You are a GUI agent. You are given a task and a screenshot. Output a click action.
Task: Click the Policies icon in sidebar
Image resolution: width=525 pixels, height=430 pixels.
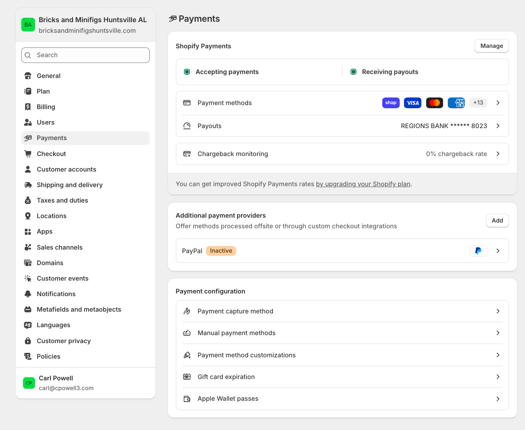[x=28, y=356]
